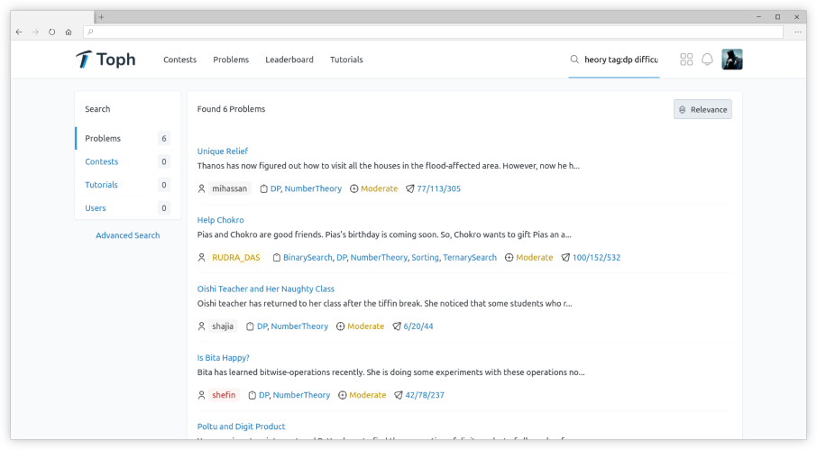Image resolution: width=817 pixels, height=450 pixels.
Task: Click the Toph logo
Action: pyautogui.click(x=106, y=60)
